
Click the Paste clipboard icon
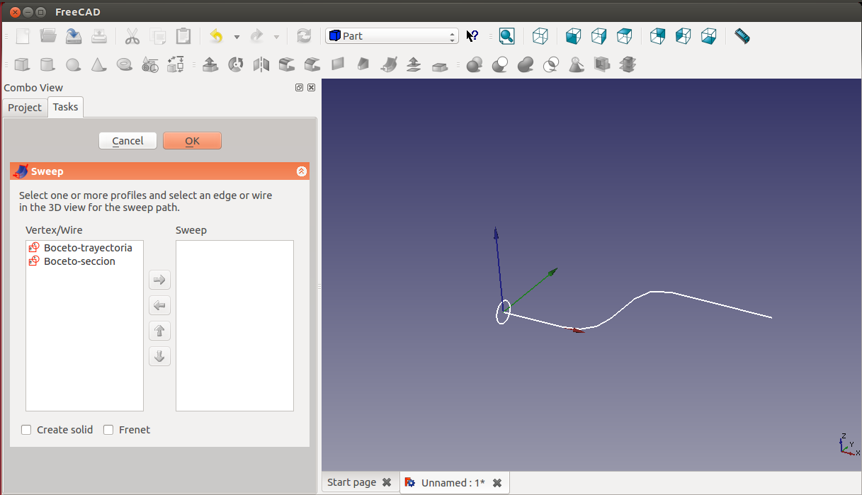pos(183,36)
